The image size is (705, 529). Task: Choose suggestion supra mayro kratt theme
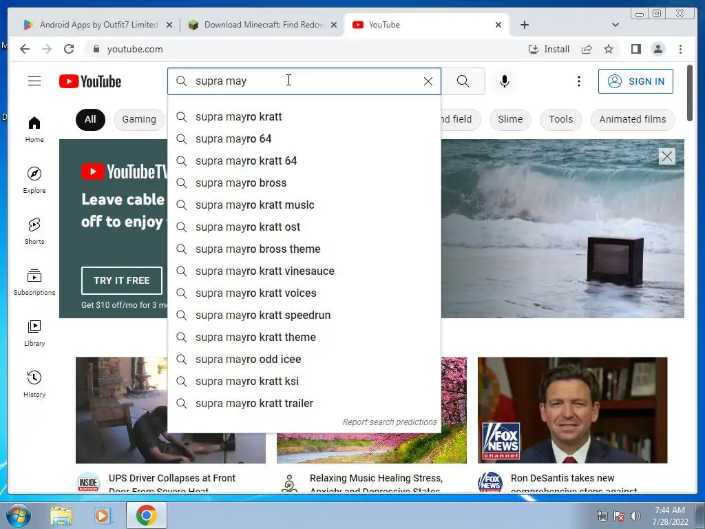click(x=304, y=338)
